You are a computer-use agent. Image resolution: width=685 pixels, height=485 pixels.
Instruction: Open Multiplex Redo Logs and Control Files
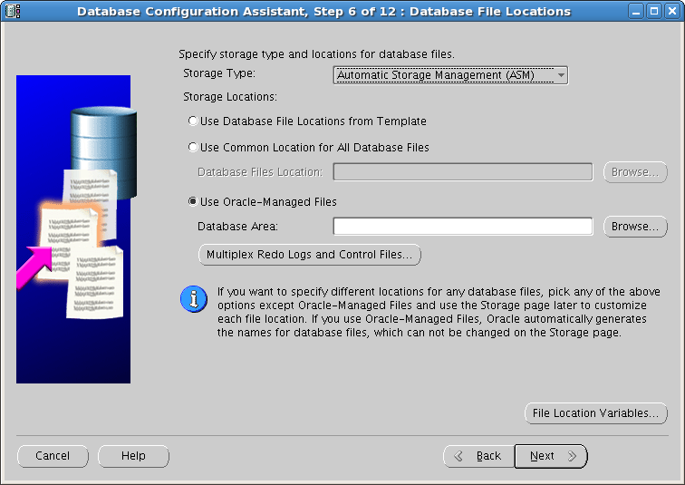tap(309, 255)
